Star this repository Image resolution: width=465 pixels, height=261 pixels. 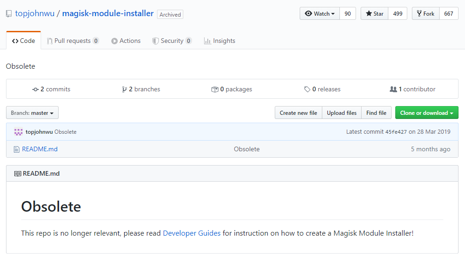(x=374, y=14)
